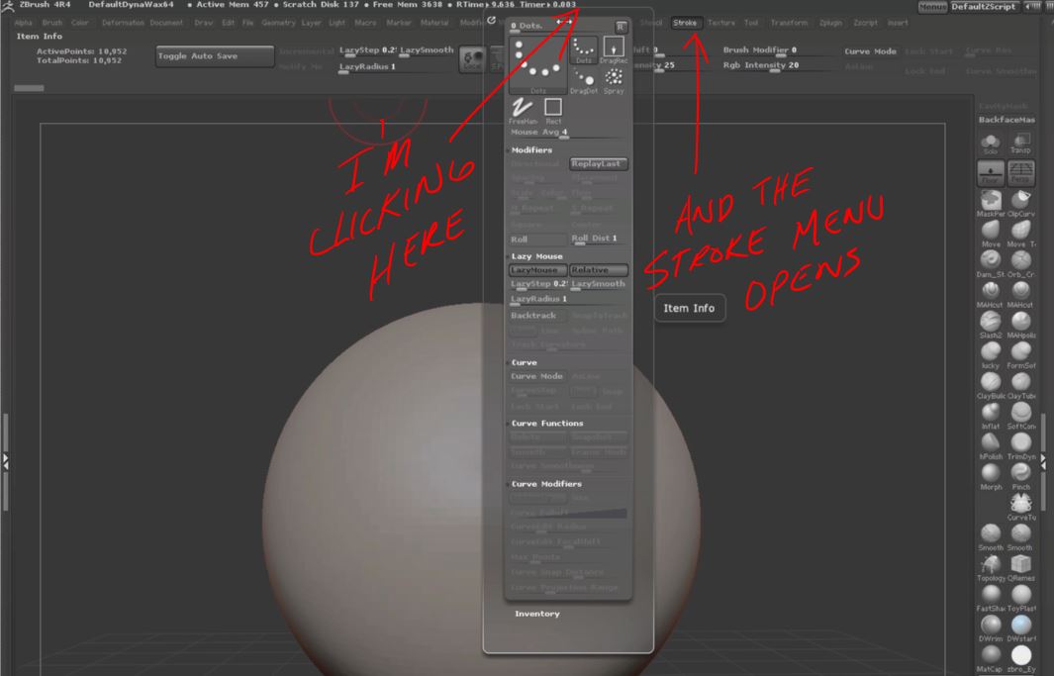Viewport: 1054px width, 676px height.
Task: Pick the FormSoft brush
Action: (1021, 355)
